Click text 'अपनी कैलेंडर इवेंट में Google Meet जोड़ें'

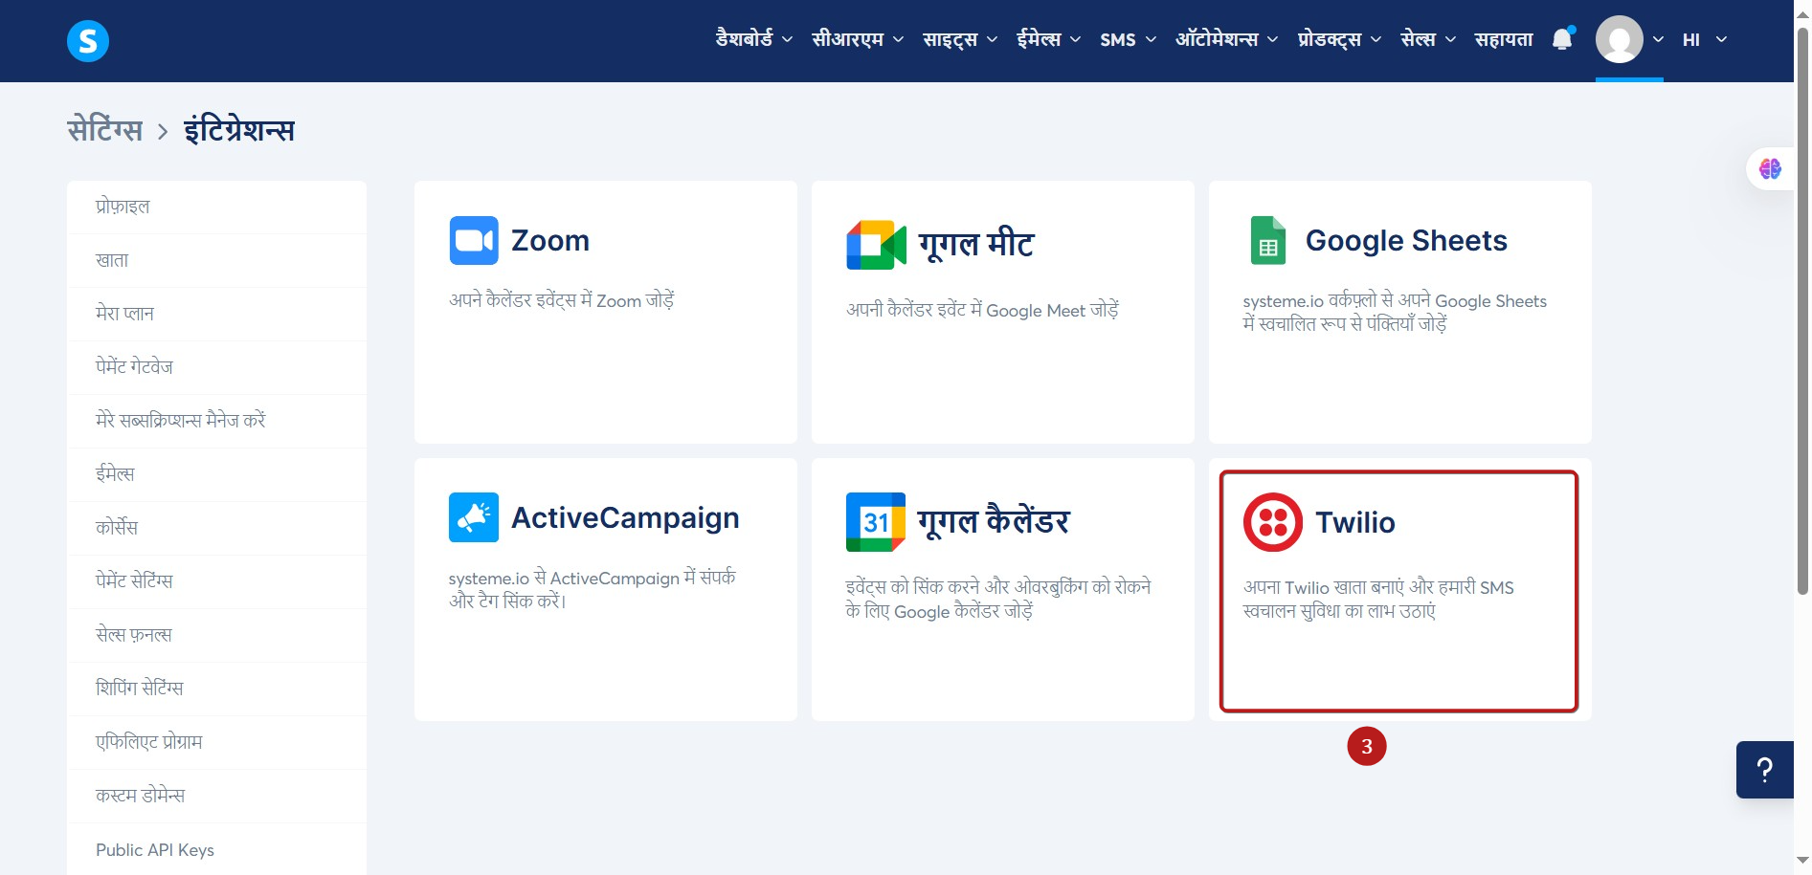pos(982,310)
